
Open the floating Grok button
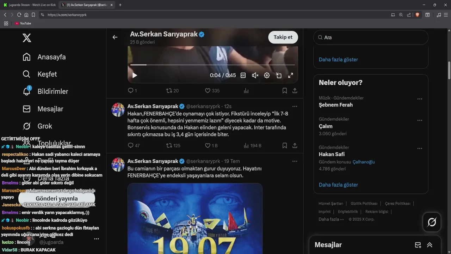(432, 222)
